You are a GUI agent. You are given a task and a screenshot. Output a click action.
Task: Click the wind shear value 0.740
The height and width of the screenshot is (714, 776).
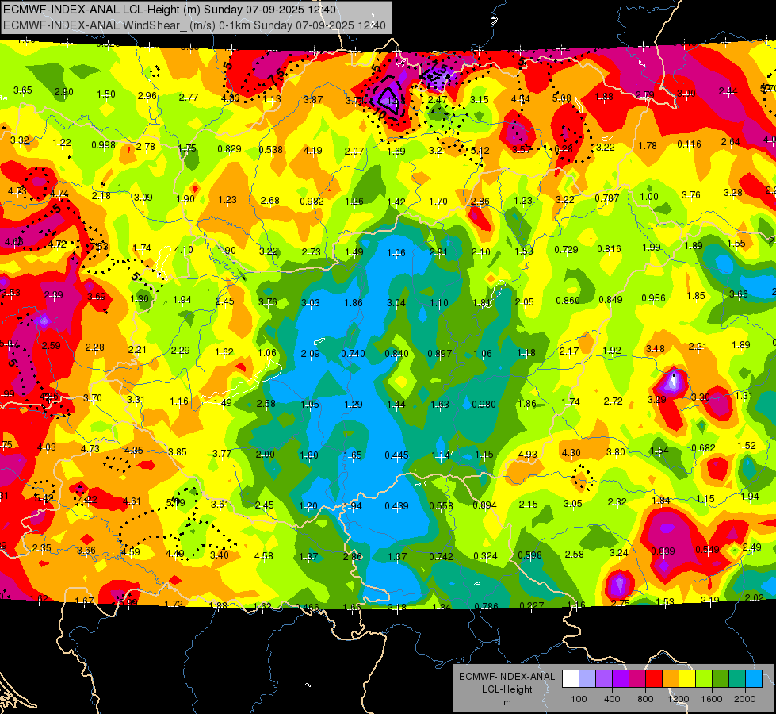click(x=354, y=354)
